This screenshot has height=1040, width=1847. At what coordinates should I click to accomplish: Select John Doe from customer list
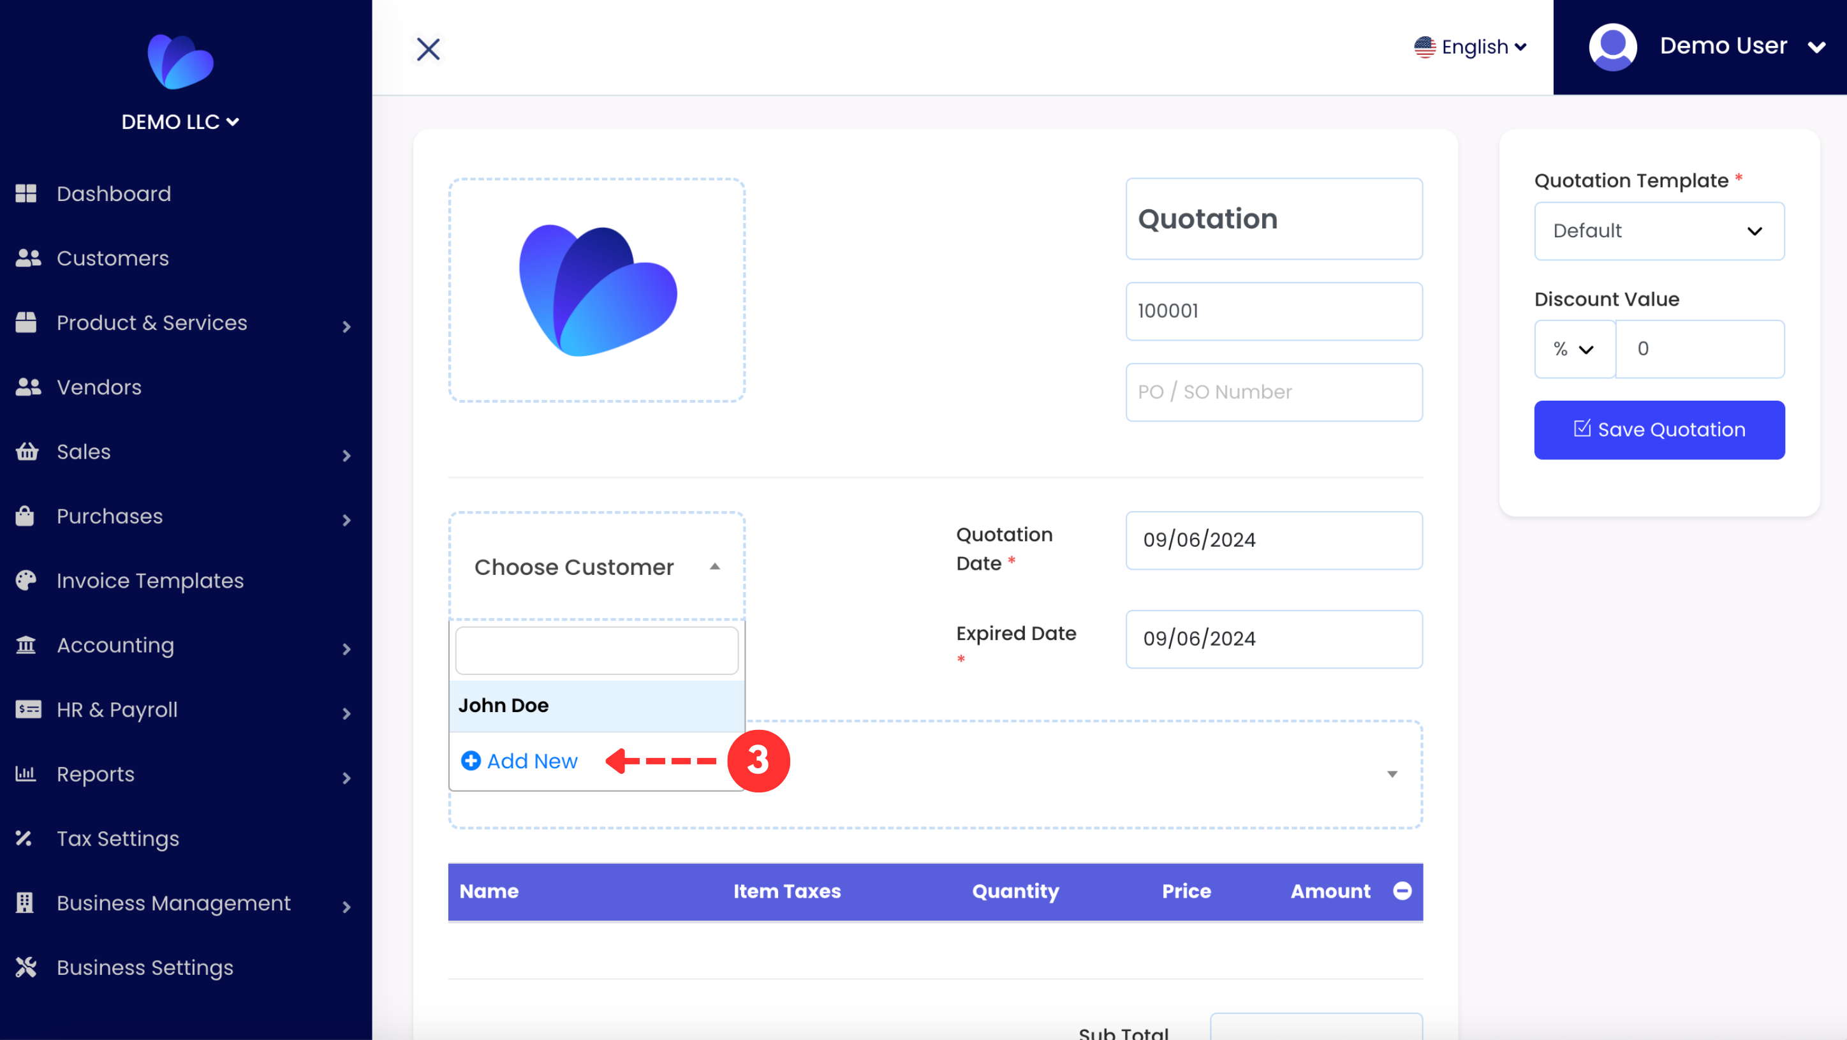pyautogui.click(x=596, y=706)
